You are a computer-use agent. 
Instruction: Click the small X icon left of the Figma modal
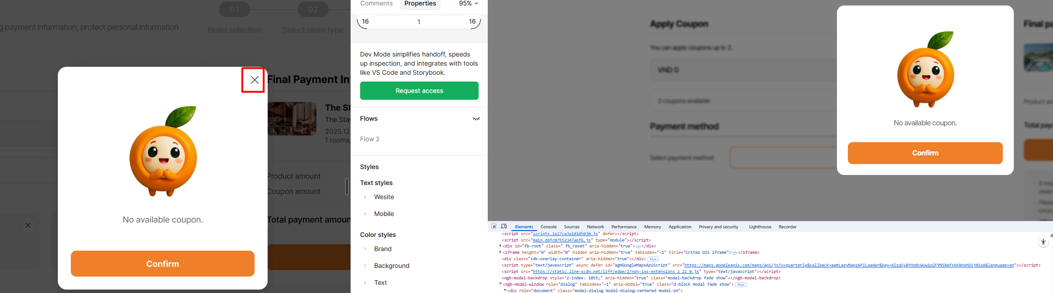[x=28, y=225]
